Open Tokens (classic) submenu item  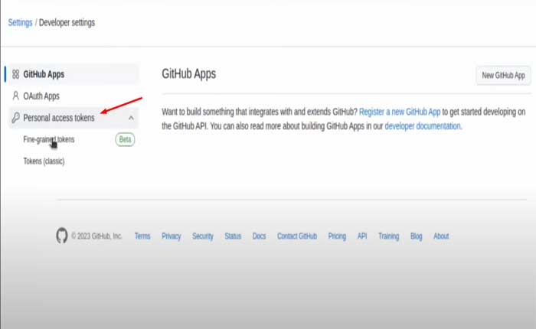[x=44, y=161]
